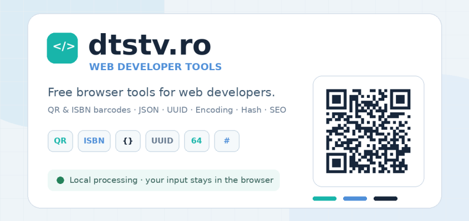Open the UUID tool chip
Screen dimensions: 469x221
click(x=162, y=141)
